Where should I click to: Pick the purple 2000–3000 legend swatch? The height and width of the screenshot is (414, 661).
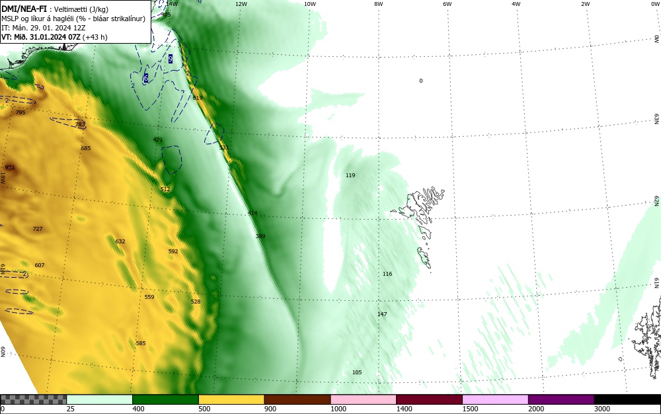pyautogui.click(x=561, y=399)
